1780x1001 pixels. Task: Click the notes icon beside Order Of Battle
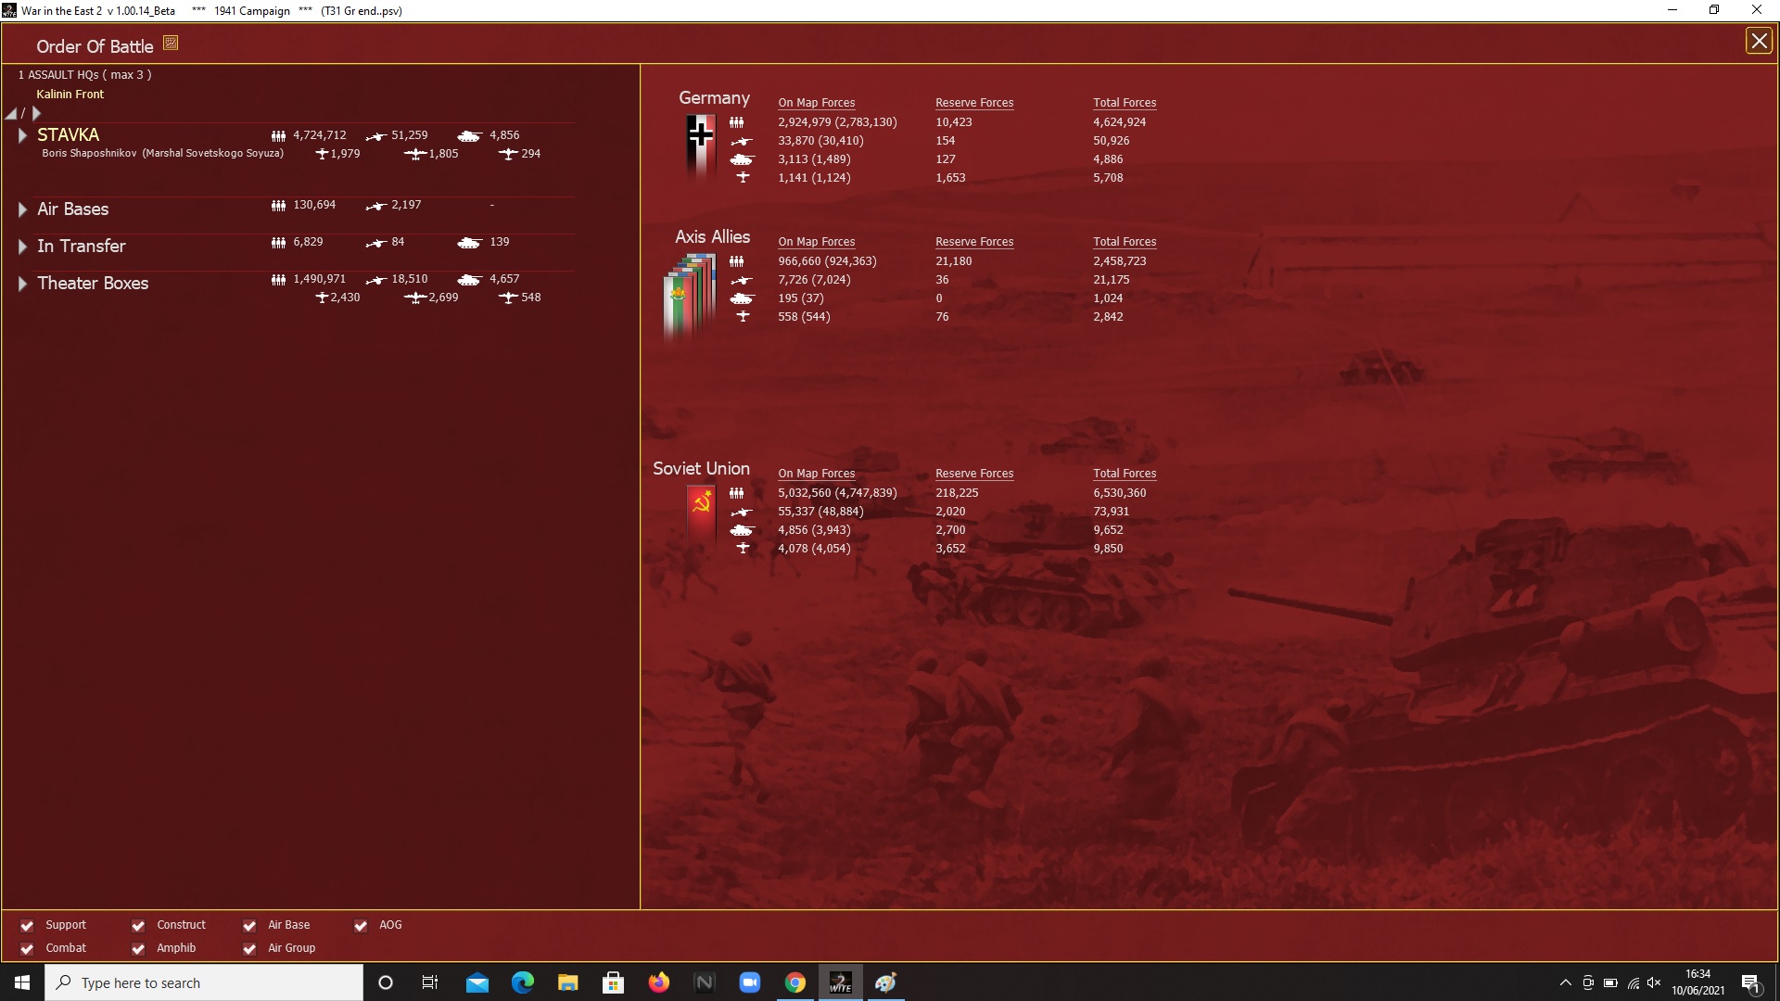tap(171, 43)
